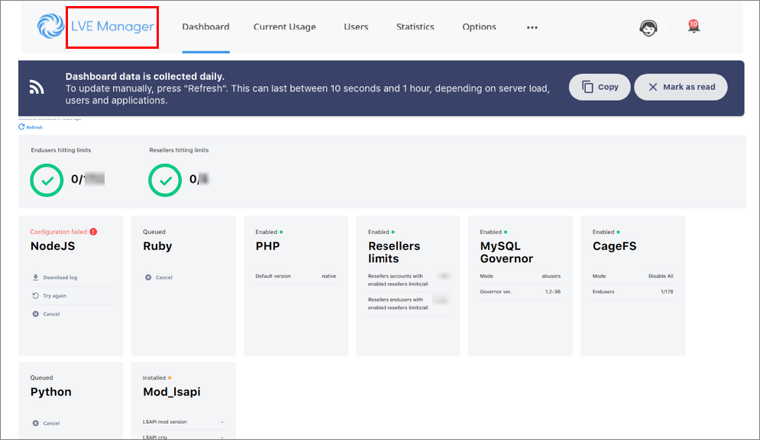Switch to the Current Usage tab

(x=284, y=27)
